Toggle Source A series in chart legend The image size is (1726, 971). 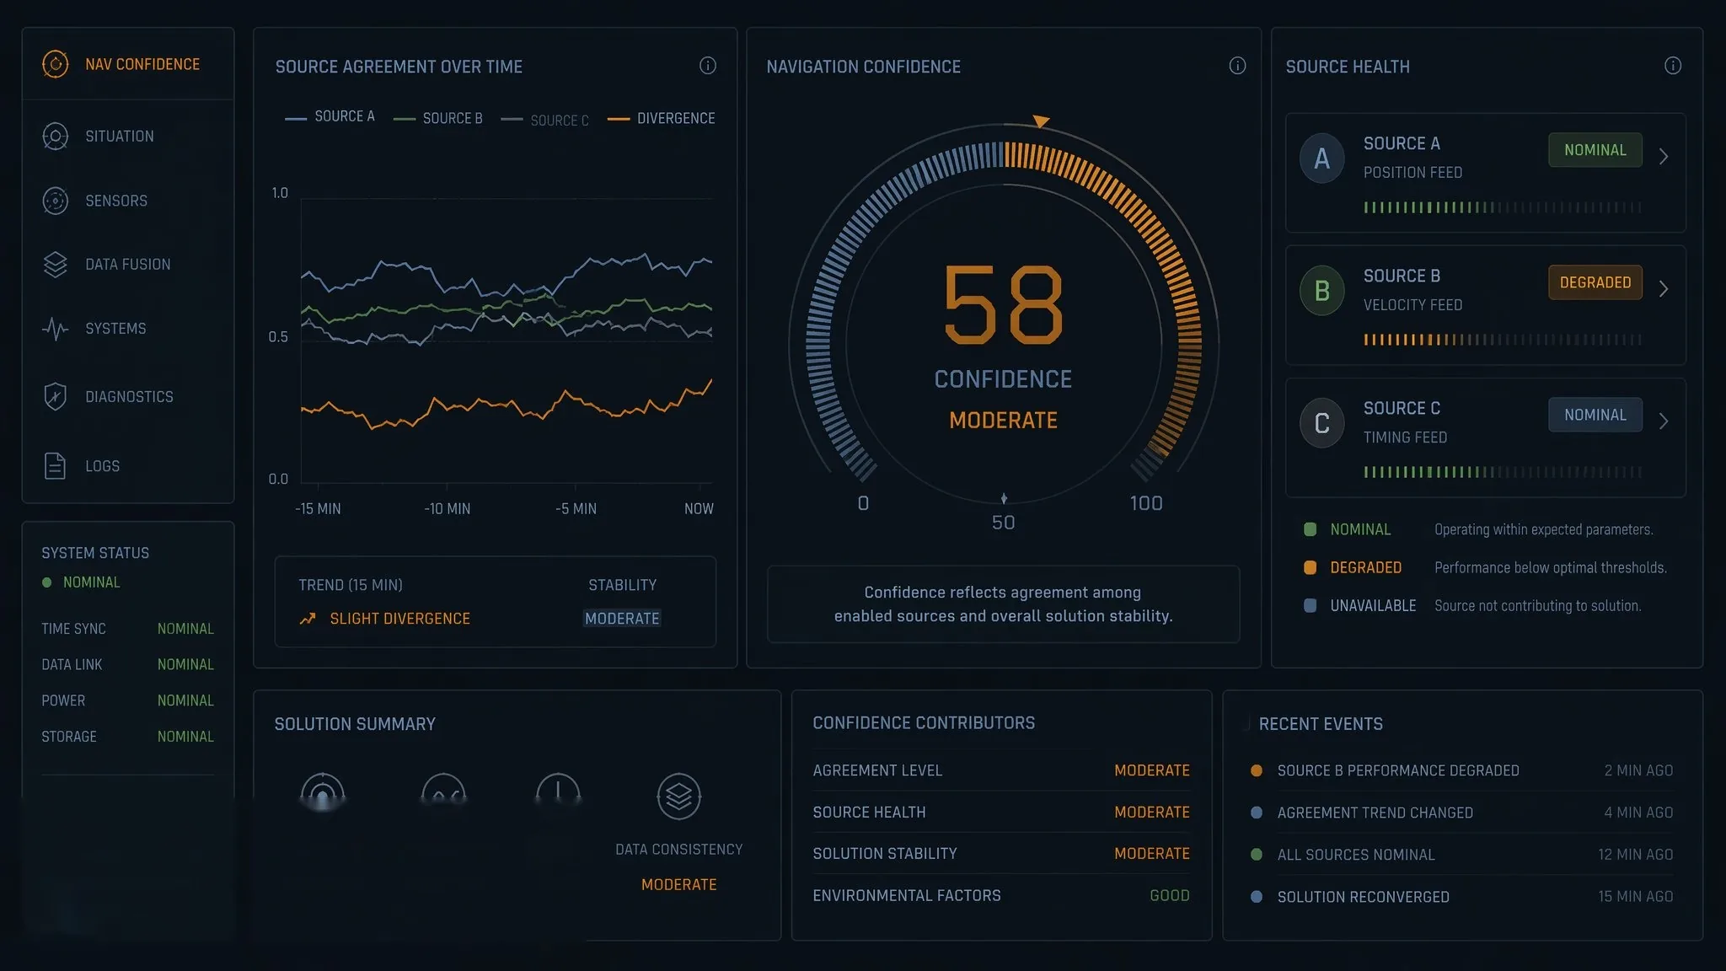point(330,116)
